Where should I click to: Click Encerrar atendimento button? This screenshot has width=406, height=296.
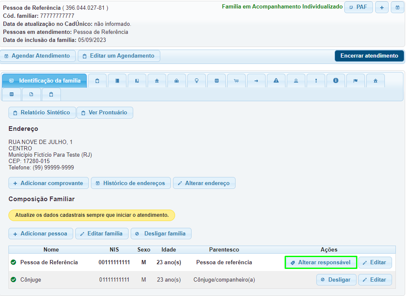369,56
